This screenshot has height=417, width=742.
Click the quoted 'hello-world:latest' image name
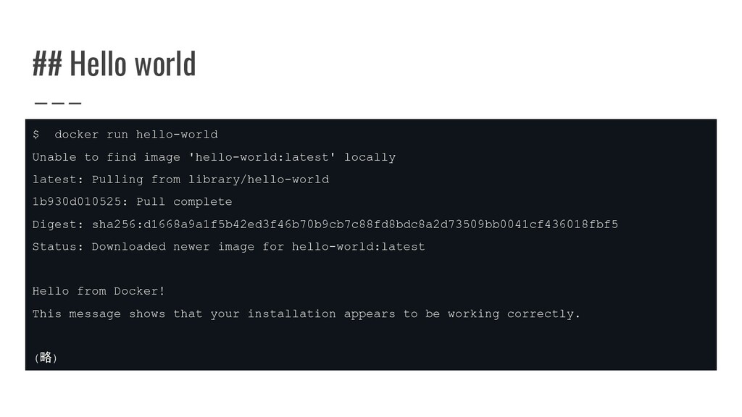[262, 157]
